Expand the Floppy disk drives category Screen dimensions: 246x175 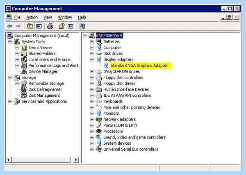[92, 84]
